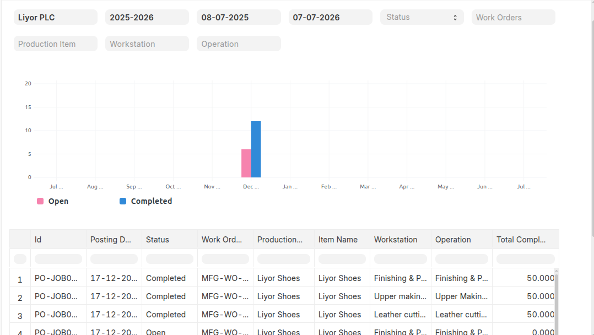Viewport: 594px width, 335px height.
Task: Select the 07-07-2026 to date field
Action: [x=330, y=17]
